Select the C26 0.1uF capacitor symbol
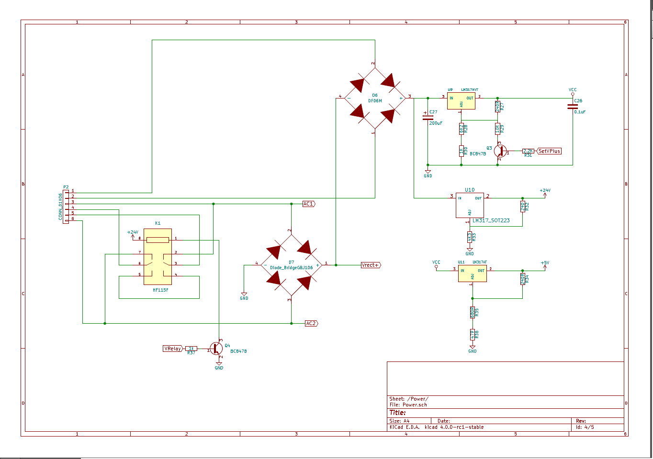 (x=573, y=107)
